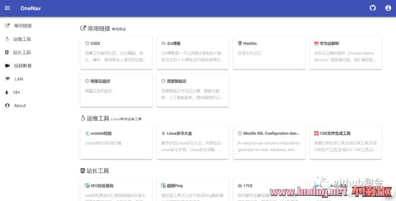Select LAN in the sidebar
The height and width of the screenshot is (201, 396).
[19, 79]
